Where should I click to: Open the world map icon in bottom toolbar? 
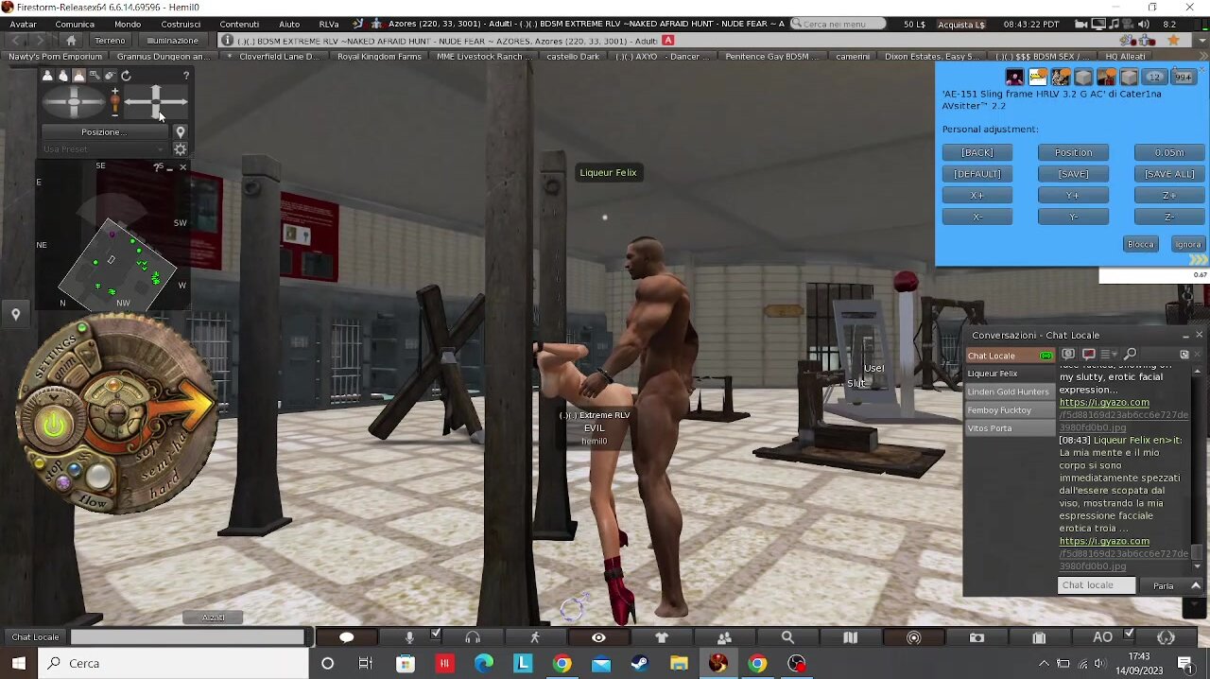coord(850,637)
